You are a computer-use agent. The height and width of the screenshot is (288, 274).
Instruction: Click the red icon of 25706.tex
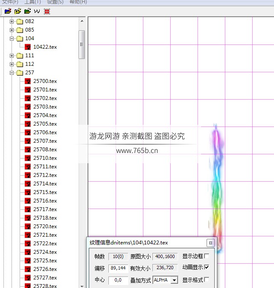28,132
